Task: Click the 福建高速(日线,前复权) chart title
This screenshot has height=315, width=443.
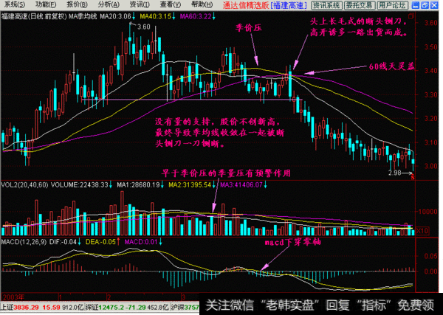Action: [34, 16]
